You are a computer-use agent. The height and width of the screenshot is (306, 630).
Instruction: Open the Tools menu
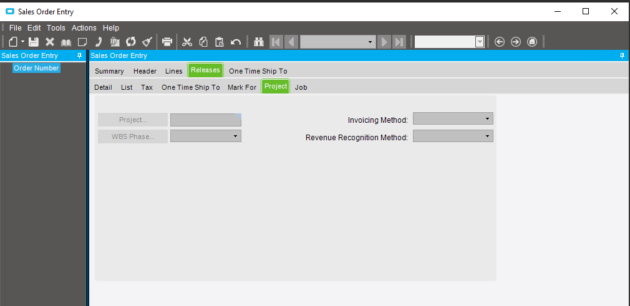56,27
